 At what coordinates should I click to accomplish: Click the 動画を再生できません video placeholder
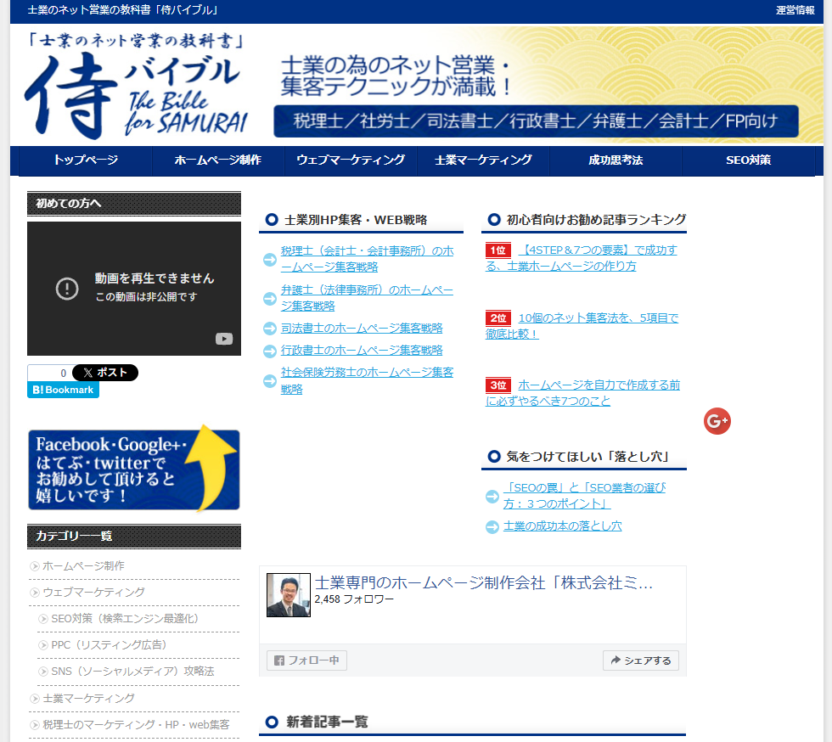pyautogui.click(x=134, y=289)
